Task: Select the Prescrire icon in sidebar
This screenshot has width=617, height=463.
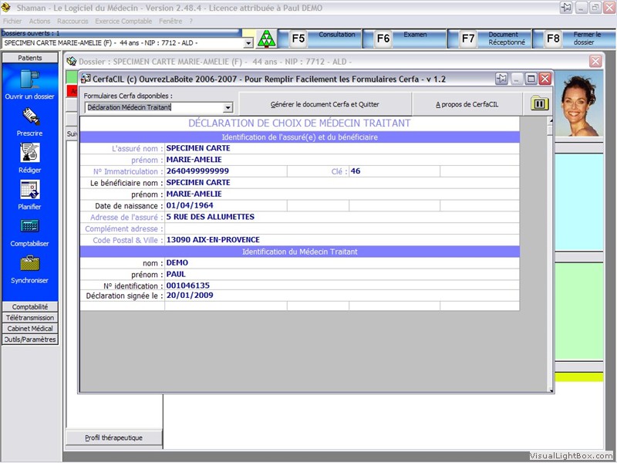Action: (x=29, y=117)
